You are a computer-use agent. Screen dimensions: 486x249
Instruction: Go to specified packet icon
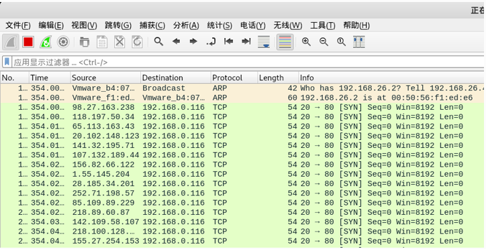pyautogui.click(x=211, y=42)
